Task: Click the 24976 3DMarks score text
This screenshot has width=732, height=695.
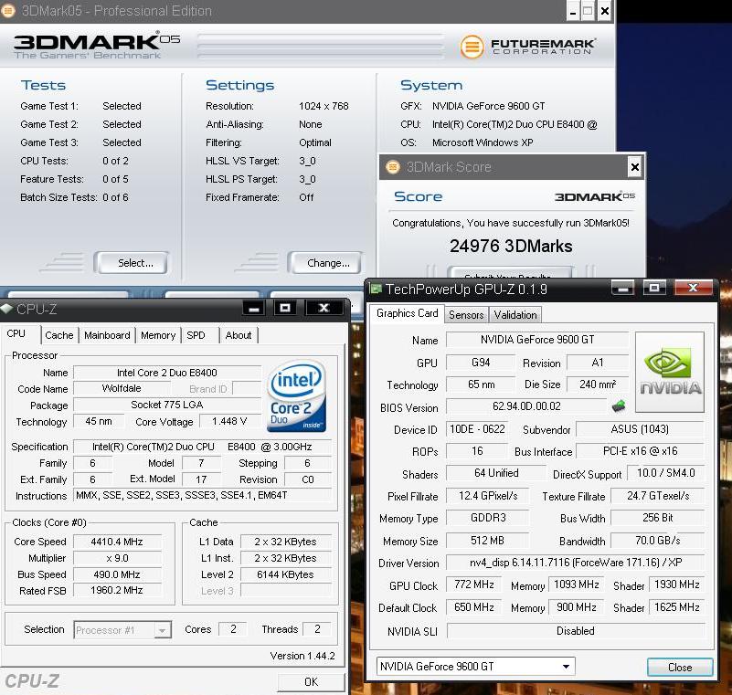Action: [511, 246]
